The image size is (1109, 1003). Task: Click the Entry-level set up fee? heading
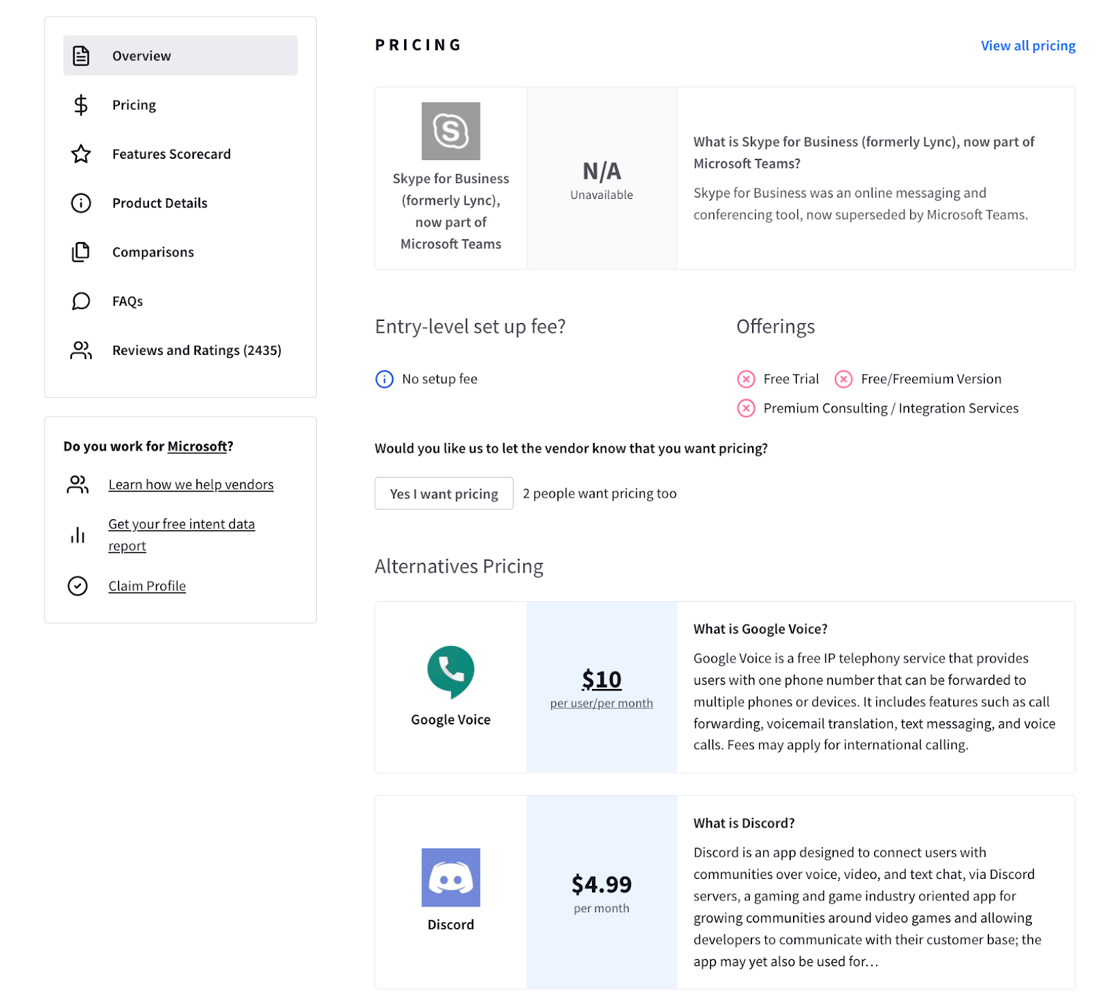[x=470, y=326]
